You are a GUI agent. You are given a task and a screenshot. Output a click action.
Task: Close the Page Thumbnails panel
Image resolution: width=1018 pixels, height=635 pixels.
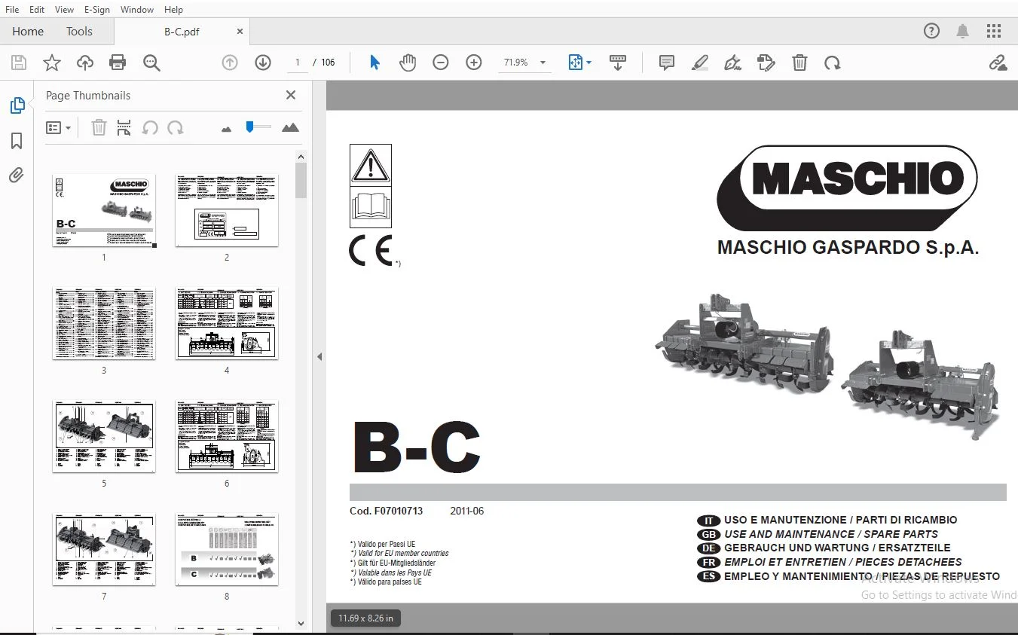click(291, 95)
